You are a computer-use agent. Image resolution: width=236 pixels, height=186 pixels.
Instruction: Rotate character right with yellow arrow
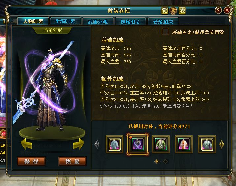coord(79,144)
